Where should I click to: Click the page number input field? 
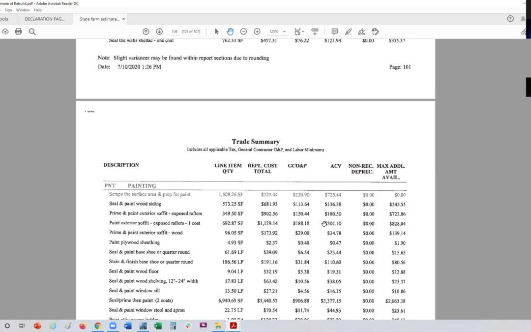point(175,31)
